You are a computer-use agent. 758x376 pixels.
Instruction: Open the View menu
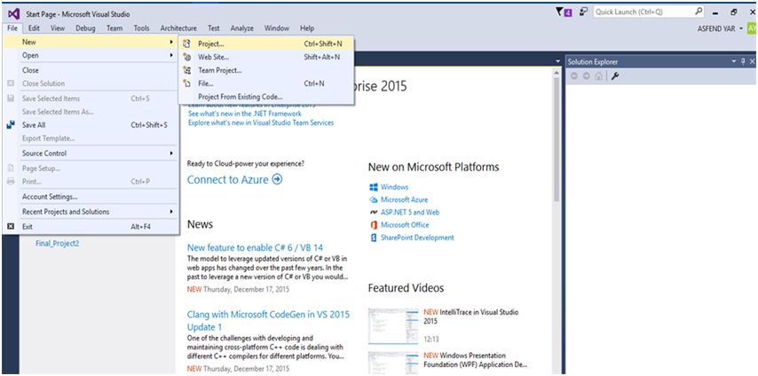58,28
